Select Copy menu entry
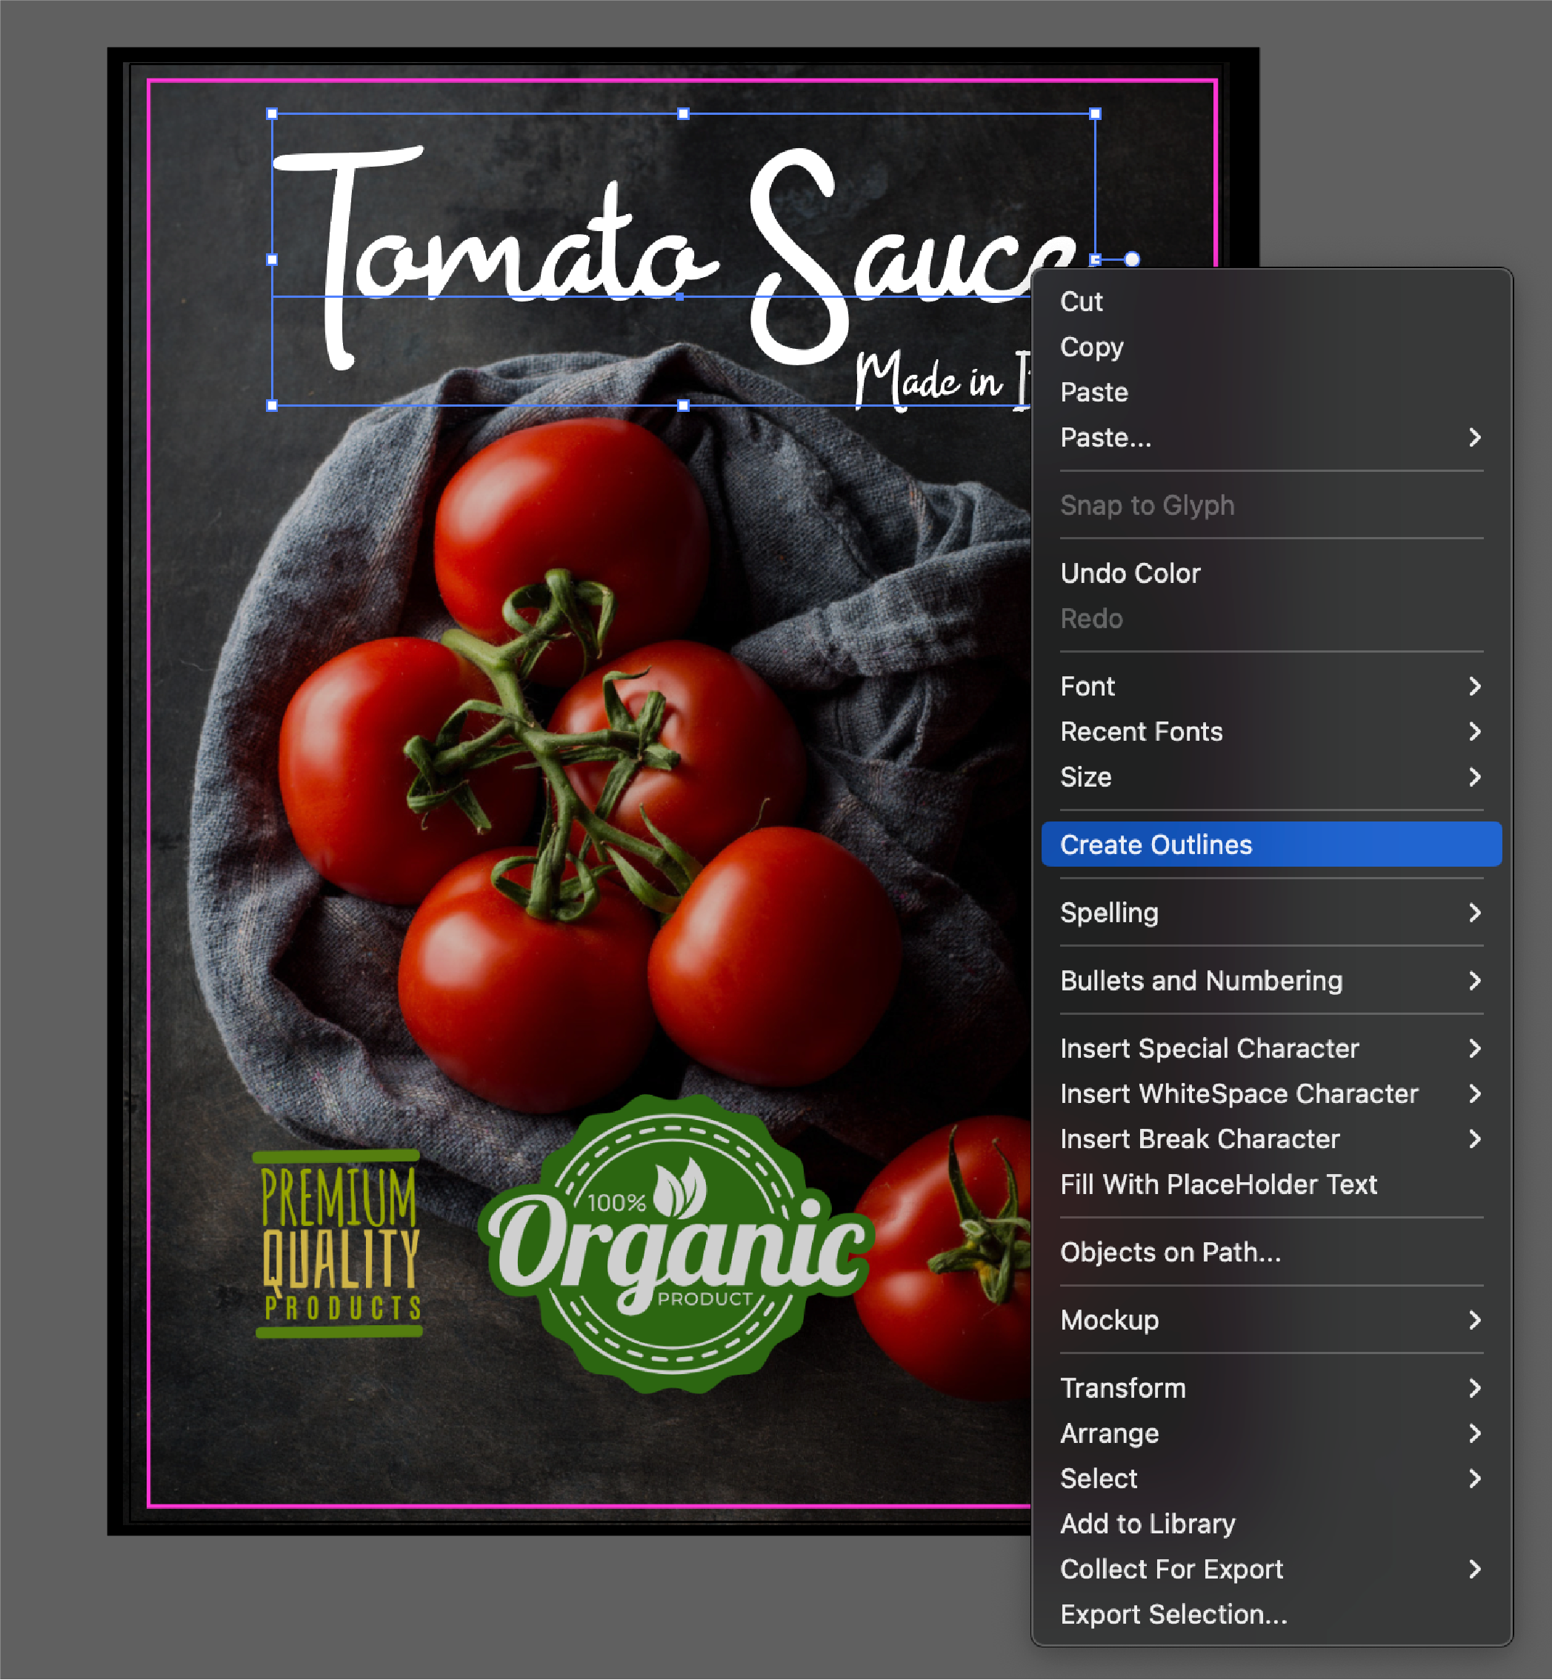This screenshot has width=1552, height=1680. click(x=1091, y=347)
